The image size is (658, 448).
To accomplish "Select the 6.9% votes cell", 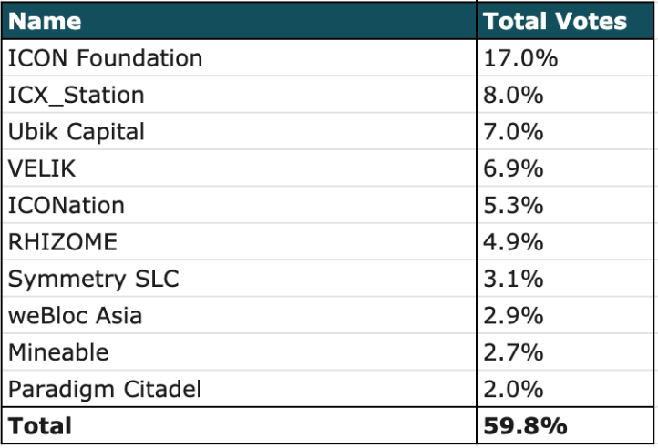I will (x=565, y=168).
